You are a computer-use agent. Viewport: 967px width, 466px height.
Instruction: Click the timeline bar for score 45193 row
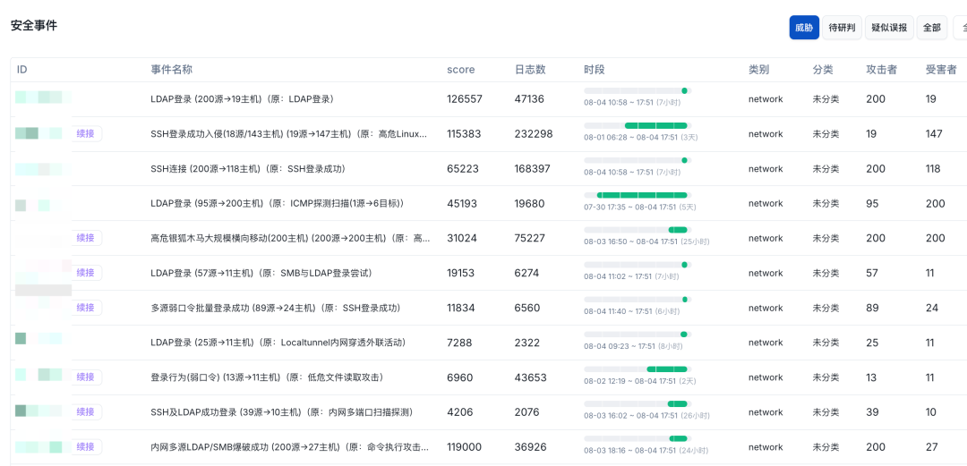[638, 195]
